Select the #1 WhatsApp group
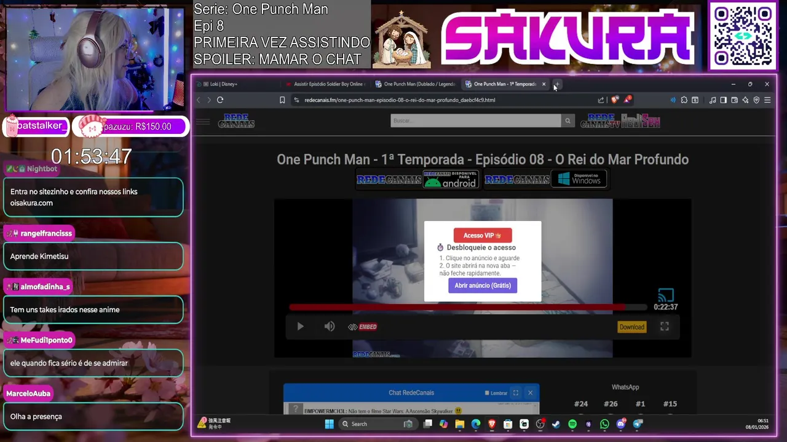Viewport: 787px width, 442px height. pyautogui.click(x=640, y=404)
